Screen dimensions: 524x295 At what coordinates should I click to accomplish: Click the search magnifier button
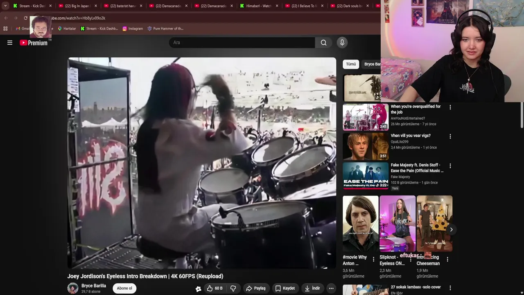pos(324,43)
